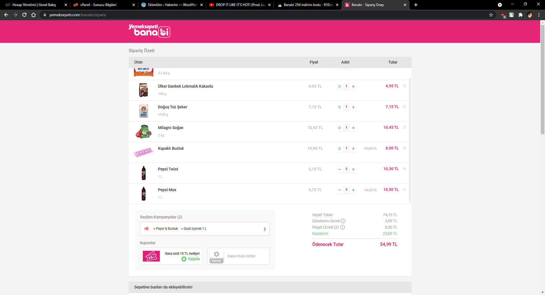Click the order list inner scrollbar
Screen dimensions: 545x295
[410, 140]
